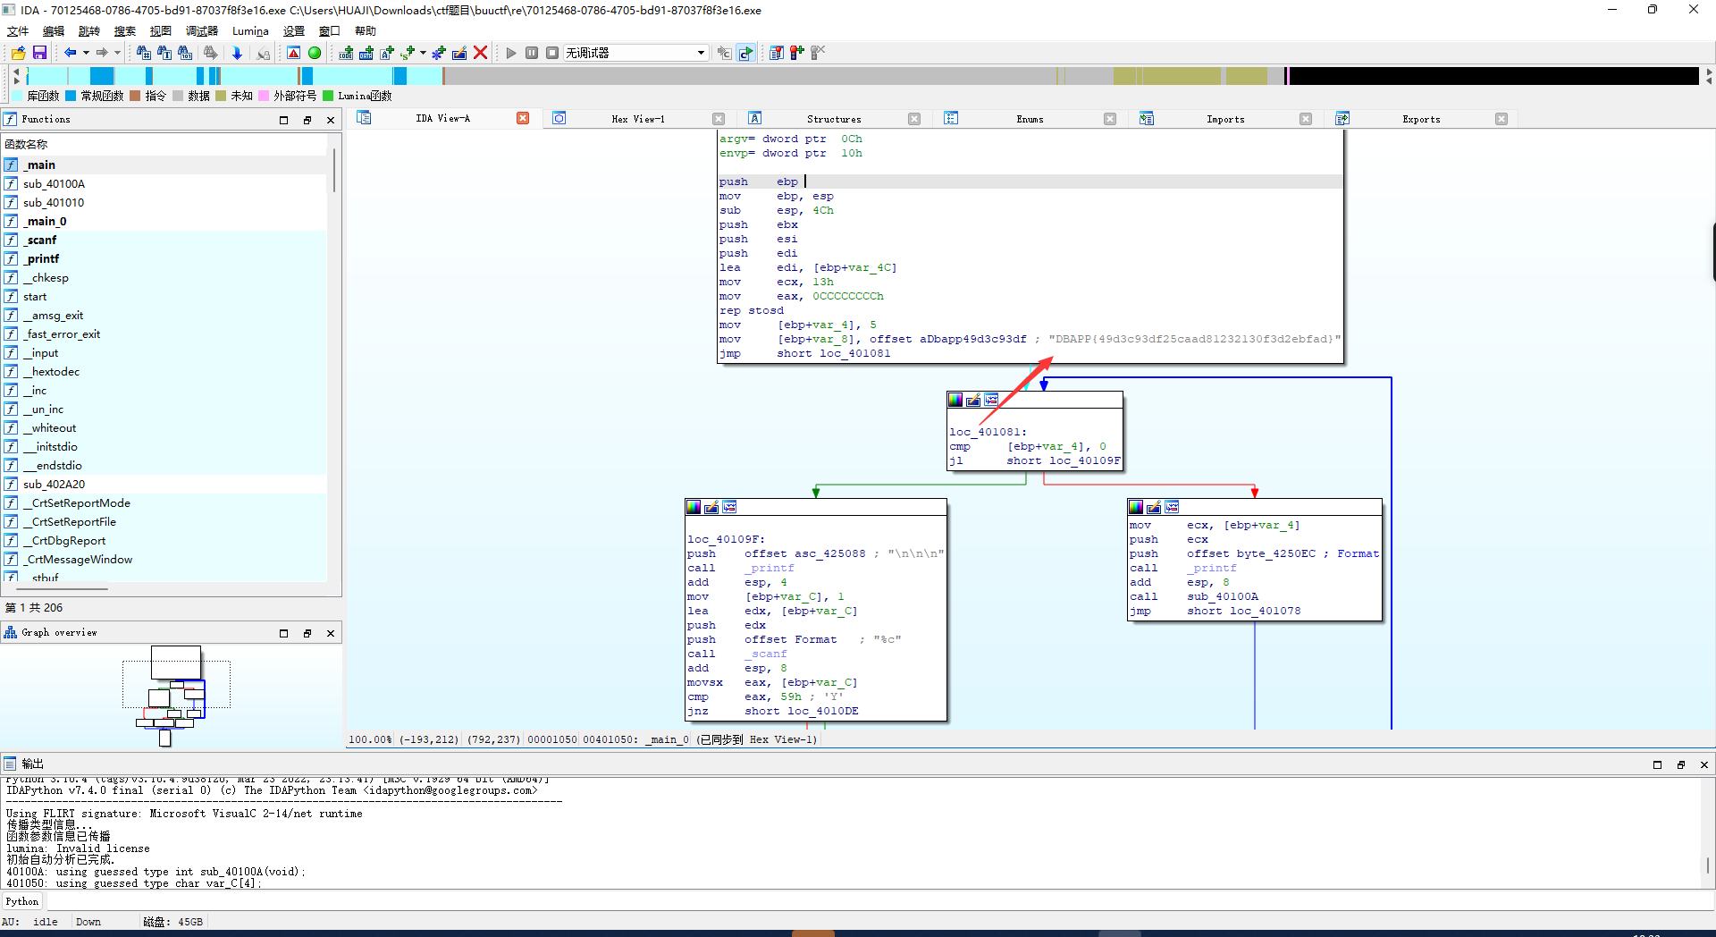The height and width of the screenshot is (937, 1716).
Task: Click the struct variable 's' plus icon
Action: [x=408, y=53]
